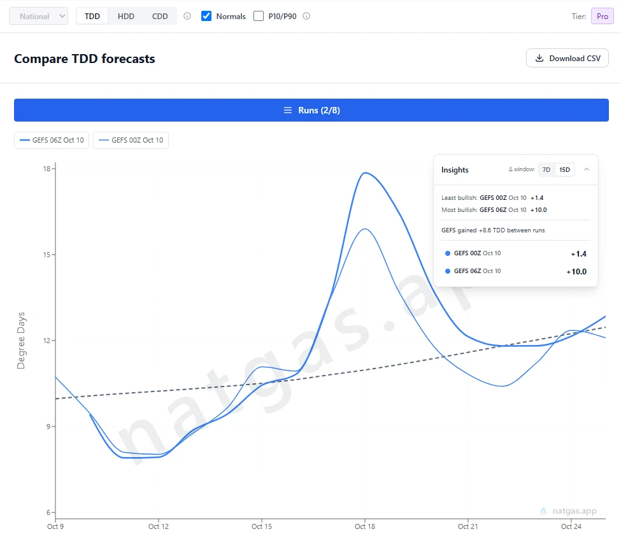This screenshot has width=621, height=536.
Task: Switch to the TDD tab
Action: tap(92, 16)
